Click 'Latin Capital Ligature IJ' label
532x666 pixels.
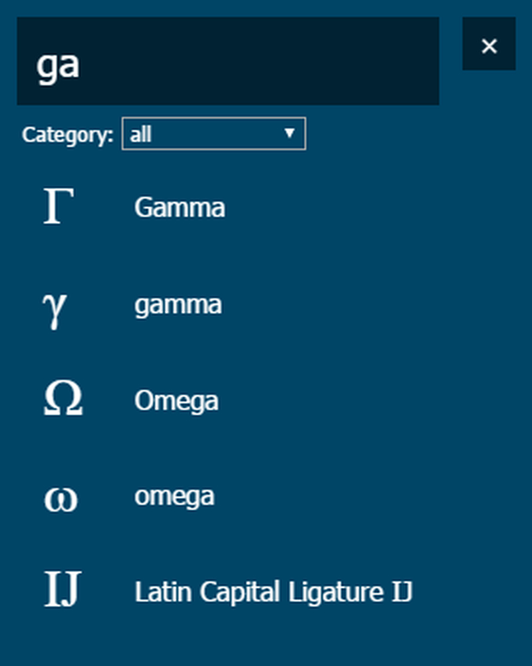(273, 592)
